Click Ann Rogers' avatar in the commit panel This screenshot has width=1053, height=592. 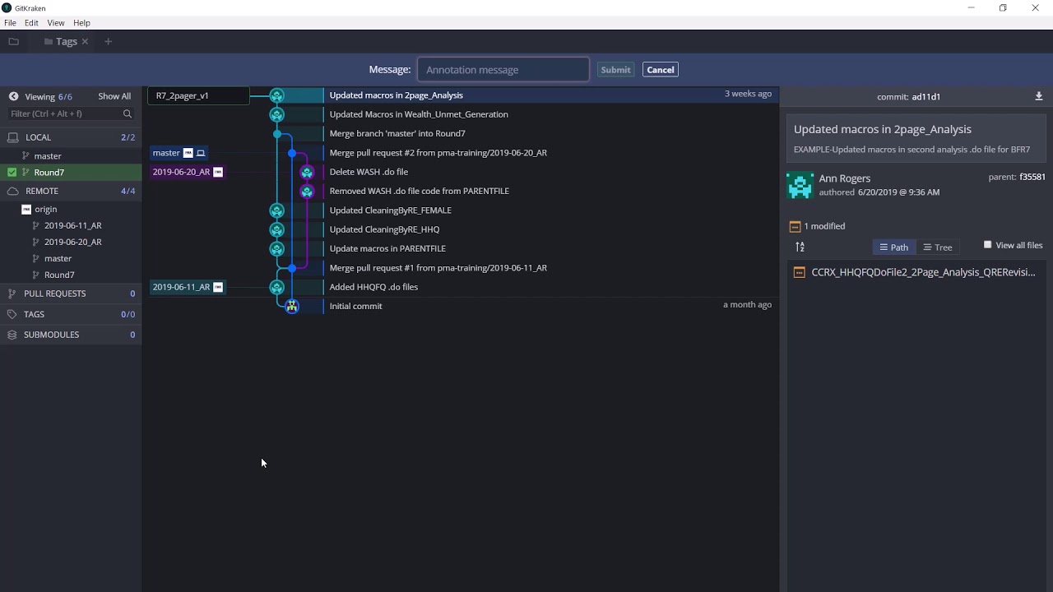coord(800,185)
